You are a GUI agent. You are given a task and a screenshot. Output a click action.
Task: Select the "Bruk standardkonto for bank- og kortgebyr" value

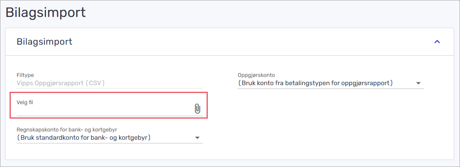coord(84,138)
